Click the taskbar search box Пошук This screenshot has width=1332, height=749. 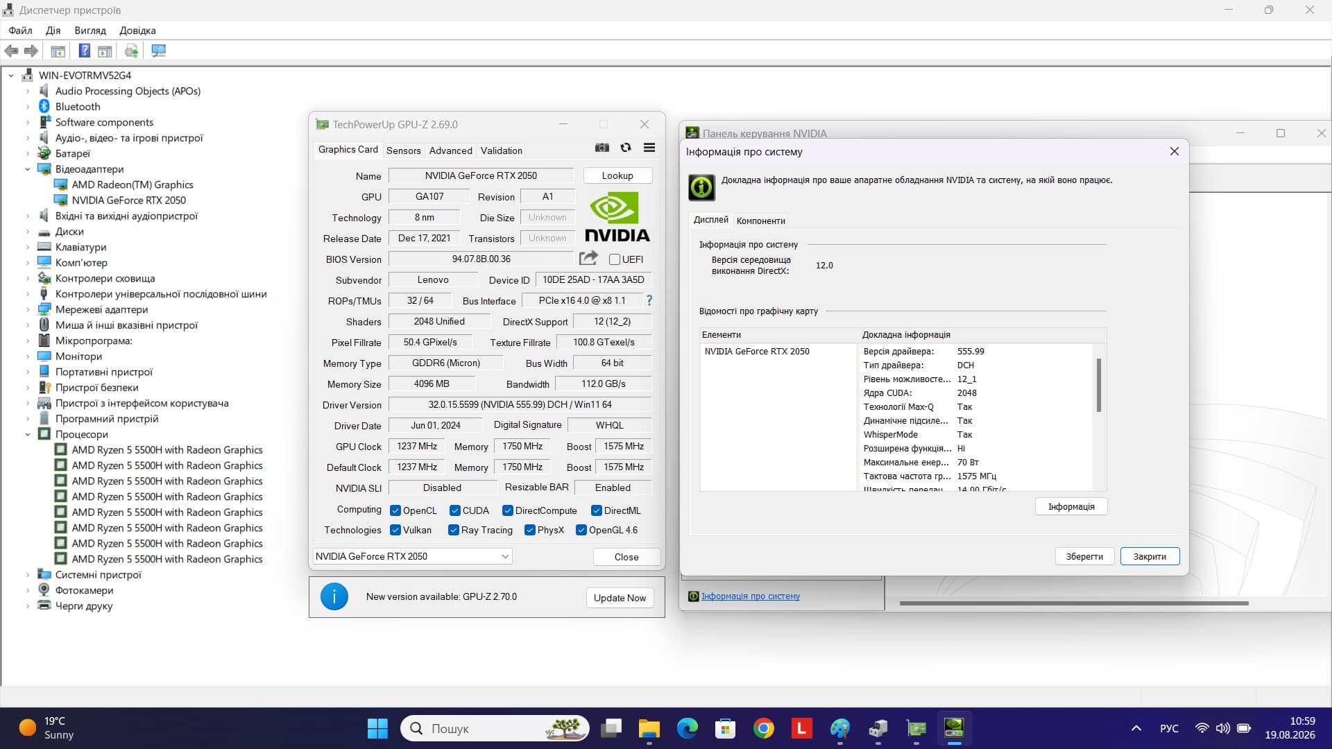click(495, 728)
